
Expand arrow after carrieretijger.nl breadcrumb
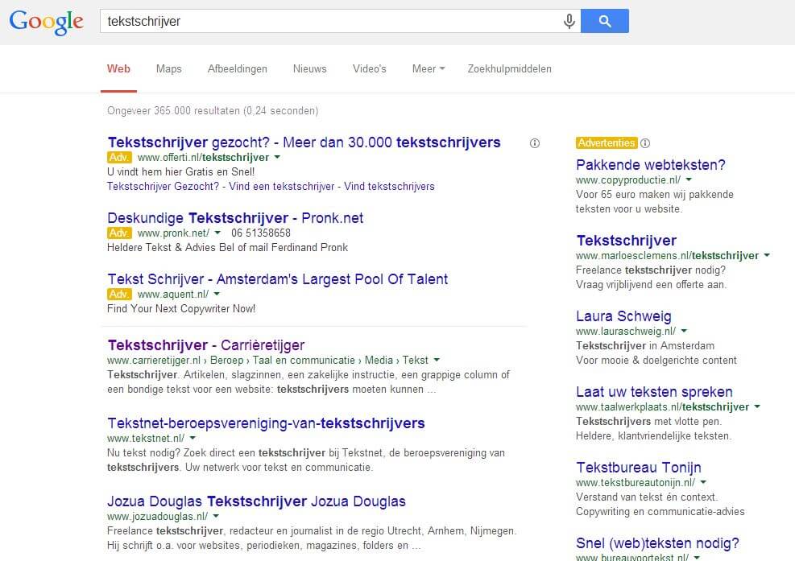pyautogui.click(x=437, y=360)
